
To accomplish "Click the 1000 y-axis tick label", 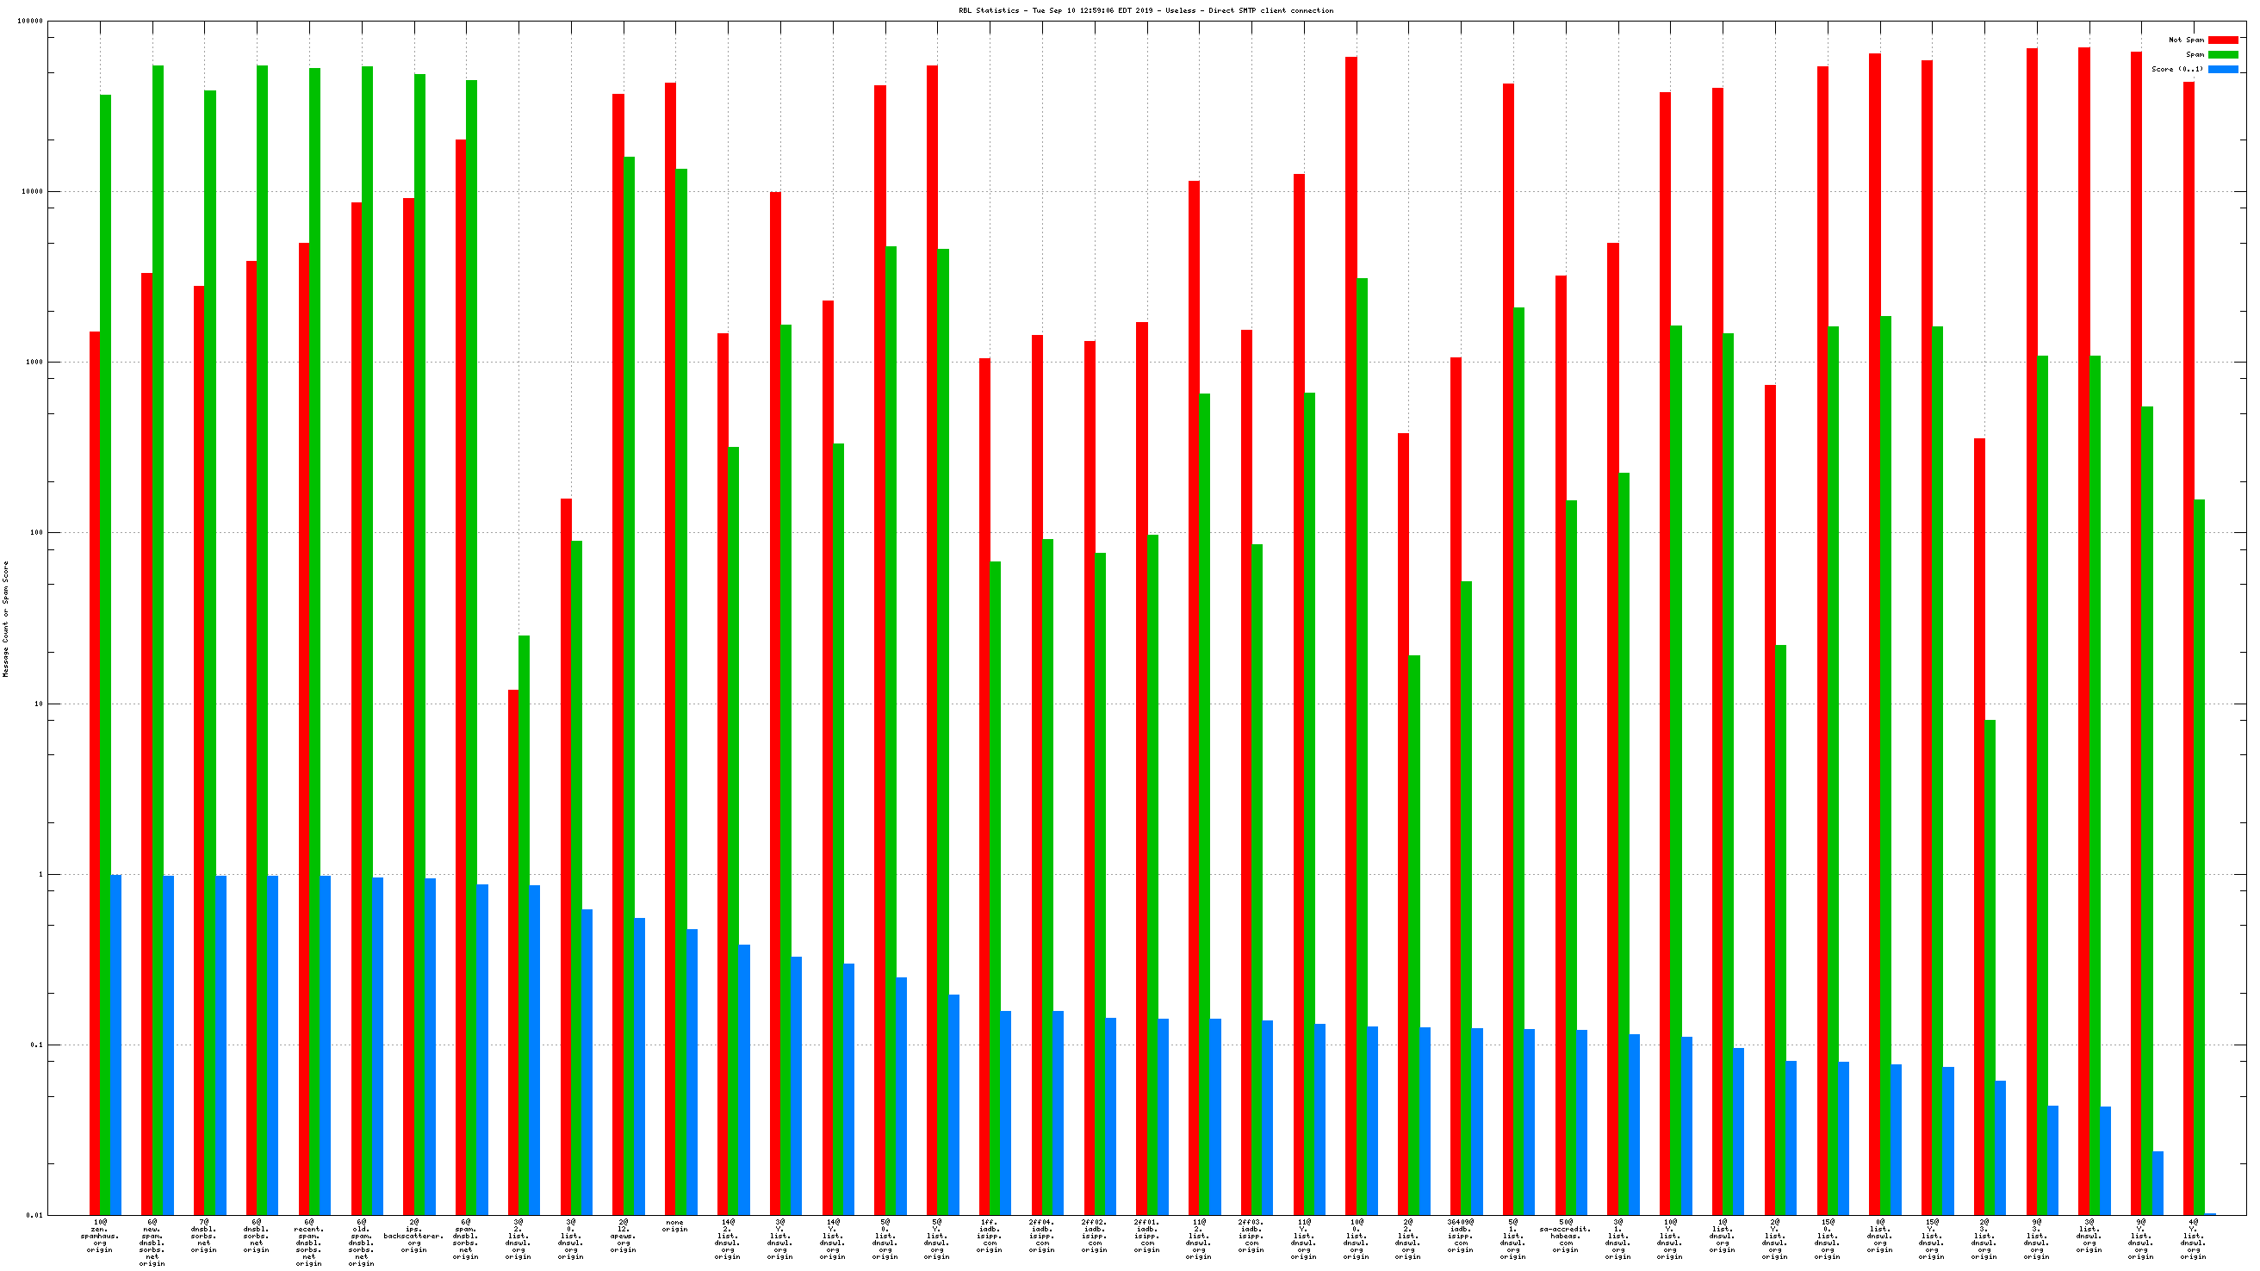I will click(34, 363).
